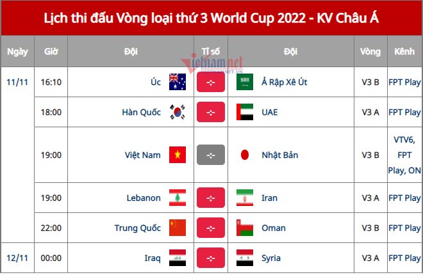
Task: Click the Oman flag icon
Action: coord(244,228)
